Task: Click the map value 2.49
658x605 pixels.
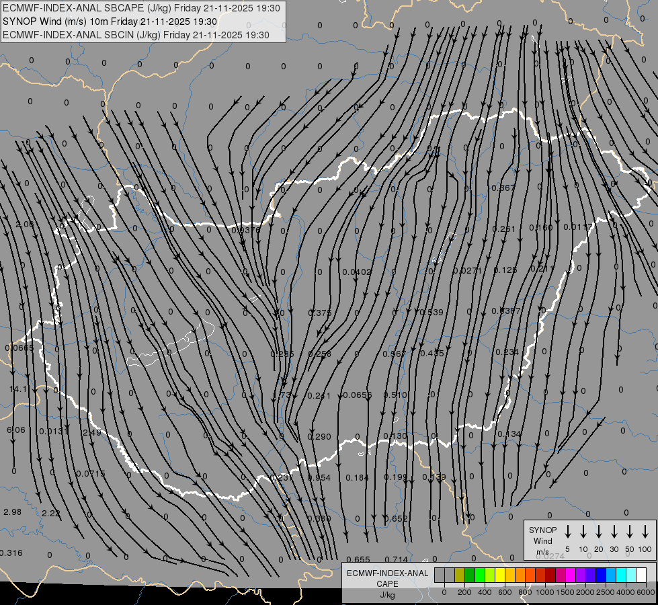Action: [91, 432]
